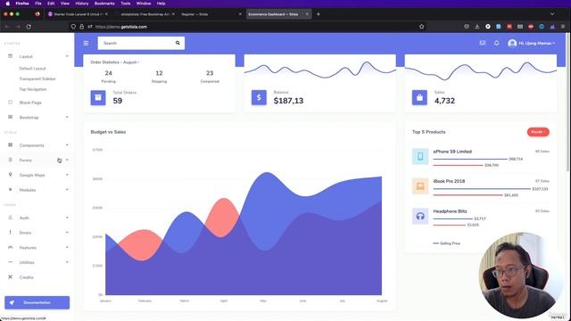This screenshot has width=571, height=321.
Task: Click the Documentation button
Action: (x=37, y=302)
